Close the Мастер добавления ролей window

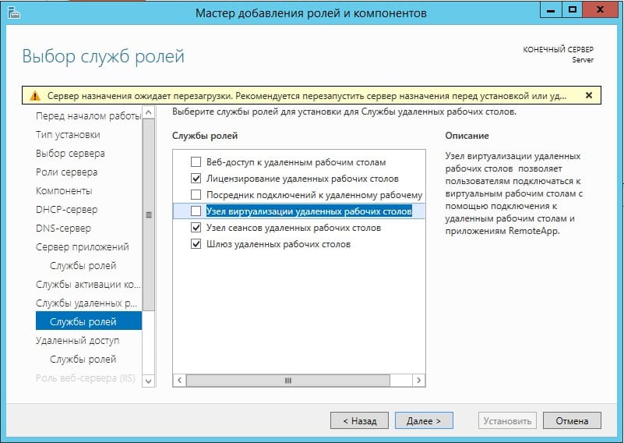point(600,10)
